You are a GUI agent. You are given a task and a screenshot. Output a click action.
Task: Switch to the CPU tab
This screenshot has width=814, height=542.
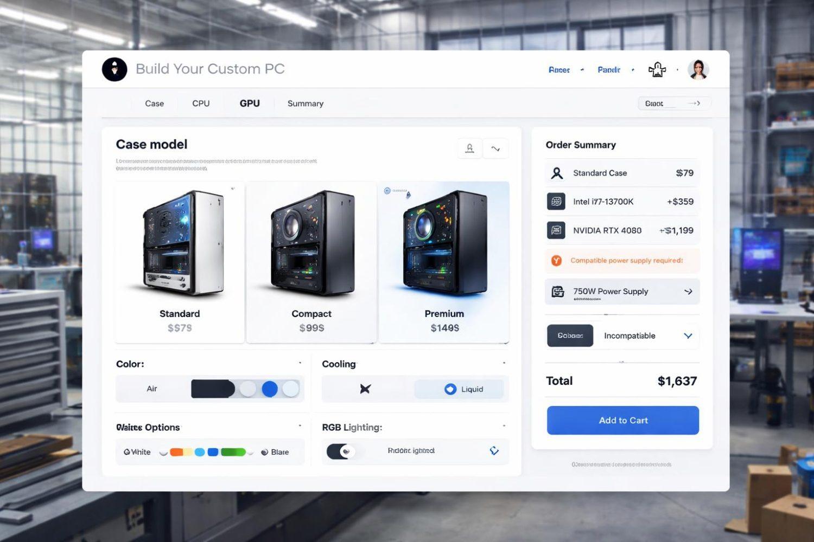click(201, 104)
